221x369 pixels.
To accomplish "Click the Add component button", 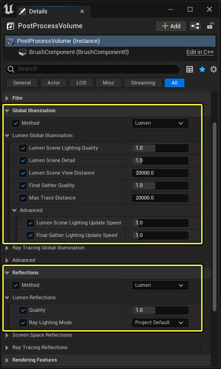I will coord(171,26).
